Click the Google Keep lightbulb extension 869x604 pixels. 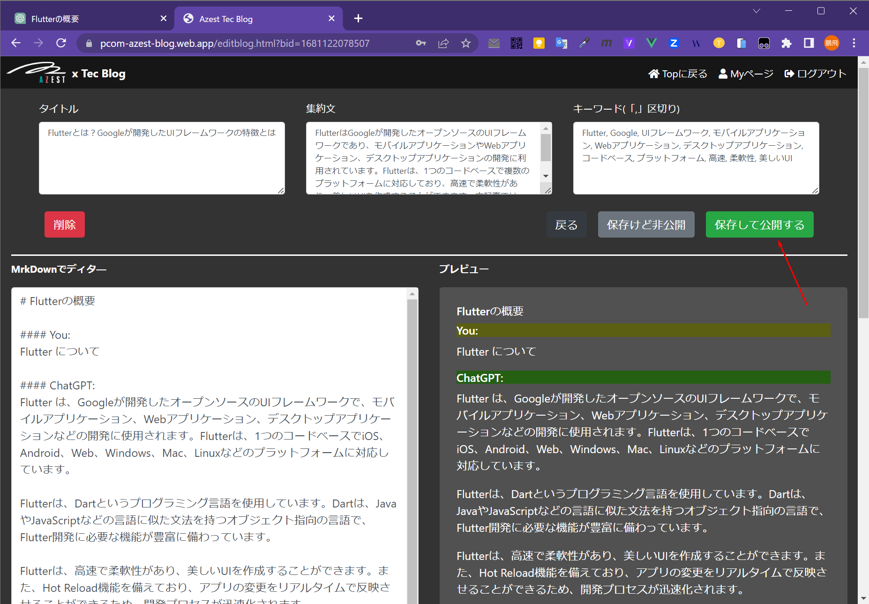click(539, 44)
